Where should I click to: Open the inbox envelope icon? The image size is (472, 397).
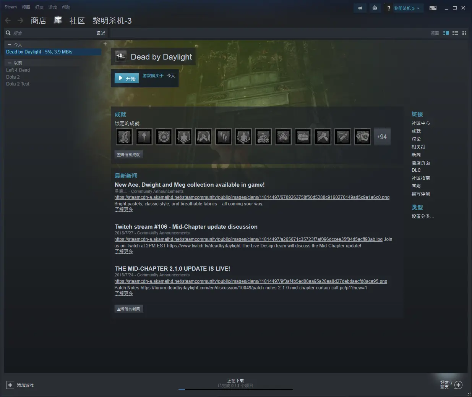pos(375,8)
